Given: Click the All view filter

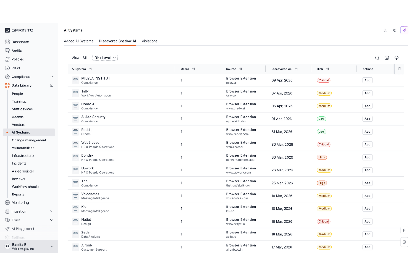Looking at the screenshot, I should click(x=84, y=58).
